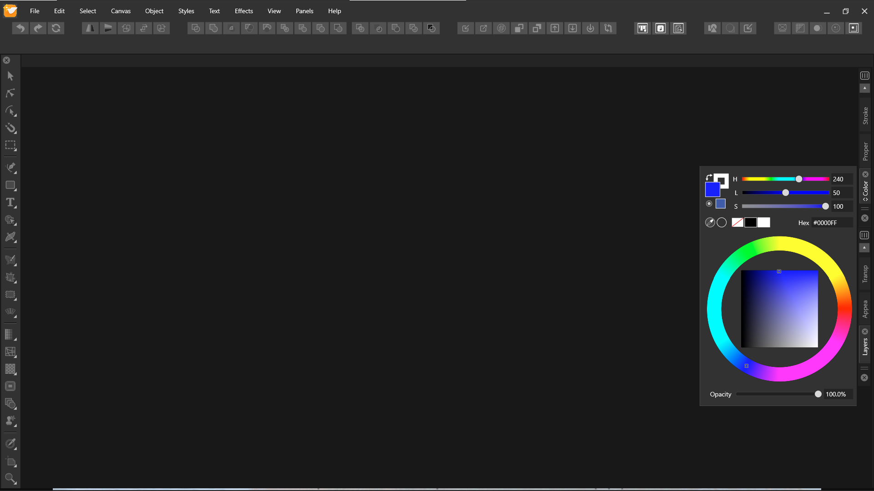Viewport: 874px width, 491px height.
Task: Click the Redo arrow in toolbar
Action: pyautogui.click(x=38, y=28)
